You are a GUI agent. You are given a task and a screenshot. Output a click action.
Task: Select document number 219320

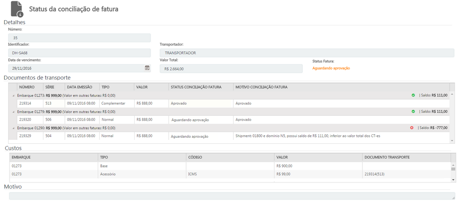click(x=25, y=120)
